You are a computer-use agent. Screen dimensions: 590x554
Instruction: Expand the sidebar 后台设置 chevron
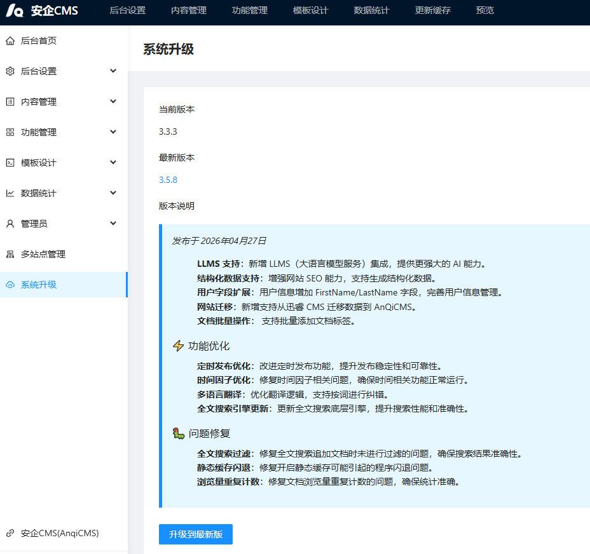tap(113, 71)
